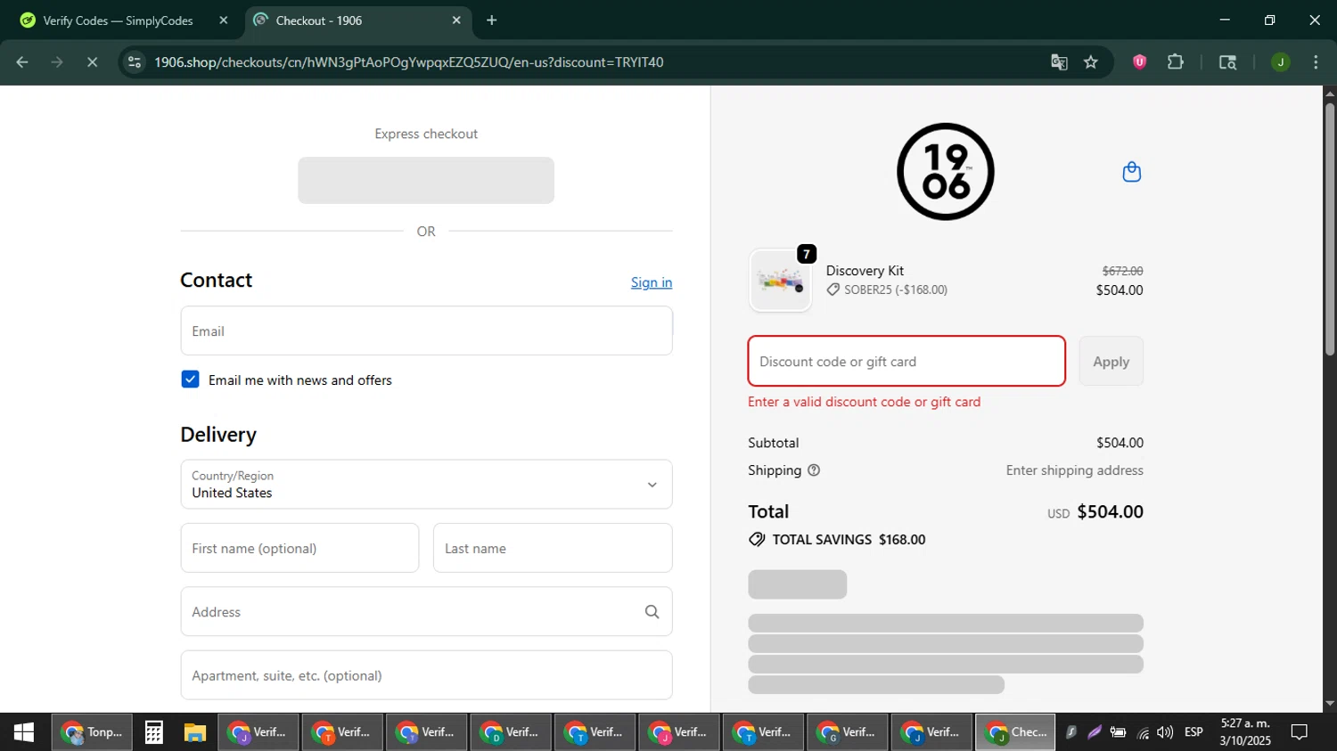
Task: Open the Chrome Extensions puzzle menu
Action: pos(1176,62)
